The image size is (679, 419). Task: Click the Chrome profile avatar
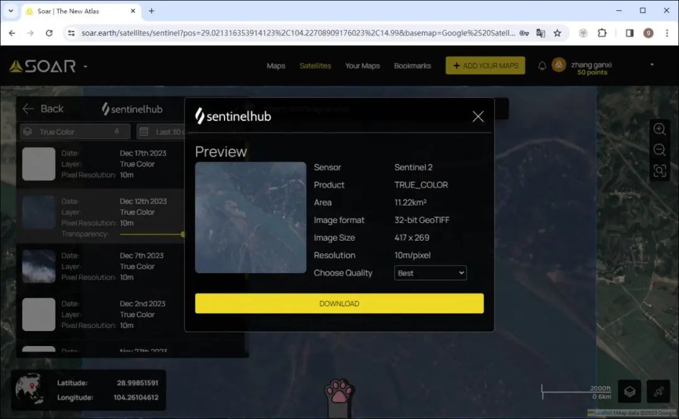click(x=648, y=33)
